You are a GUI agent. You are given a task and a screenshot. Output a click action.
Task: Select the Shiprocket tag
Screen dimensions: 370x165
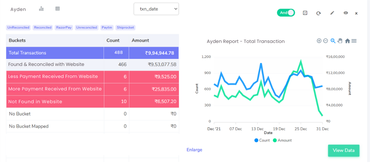pos(125,27)
